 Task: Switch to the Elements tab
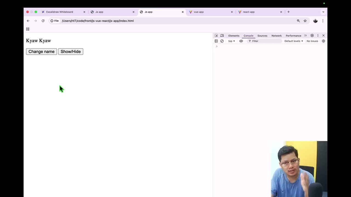point(234,36)
